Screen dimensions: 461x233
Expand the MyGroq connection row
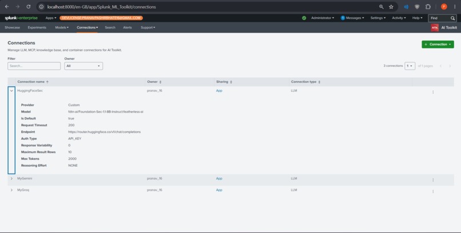tap(11, 190)
